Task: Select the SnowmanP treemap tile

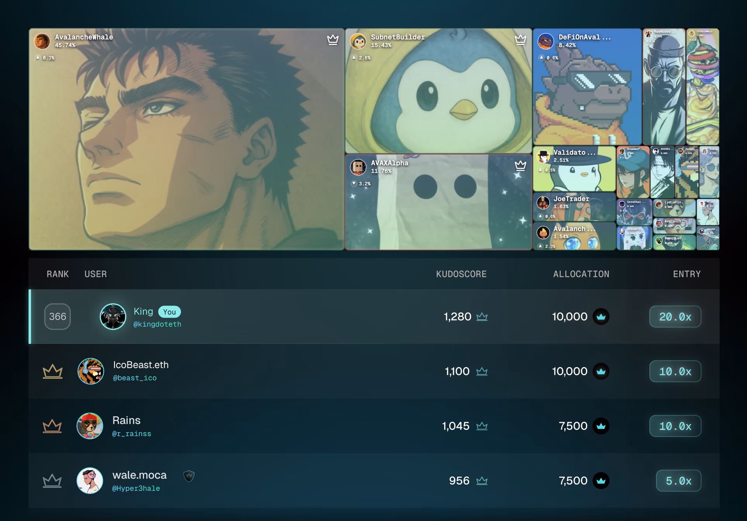Action: (633, 172)
